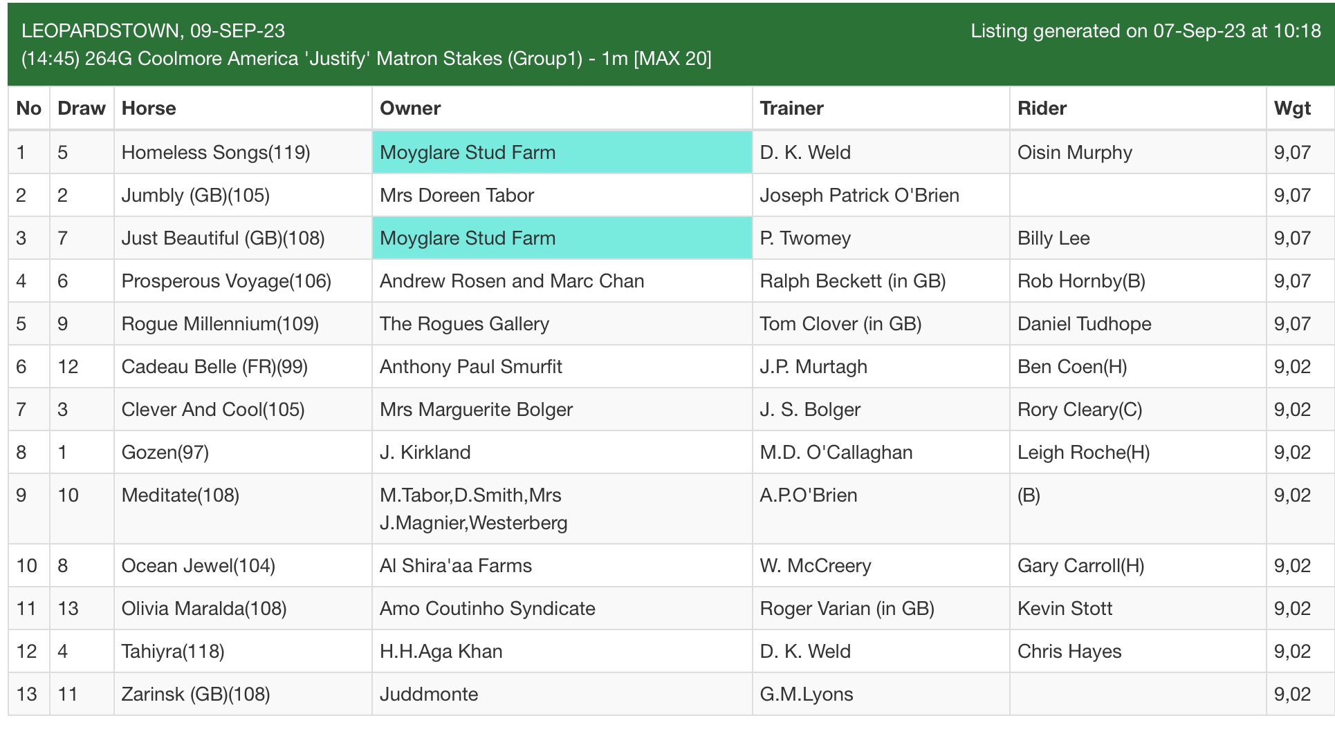1335x729 pixels.
Task: Click rider Daniel Tudhope
Action: click(x=1084, y=324)
